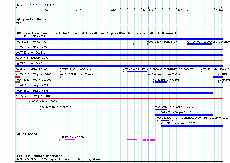
Task: Click the DECIPHER Genomic Disorders track title
Action: click(x=39, y=156)
